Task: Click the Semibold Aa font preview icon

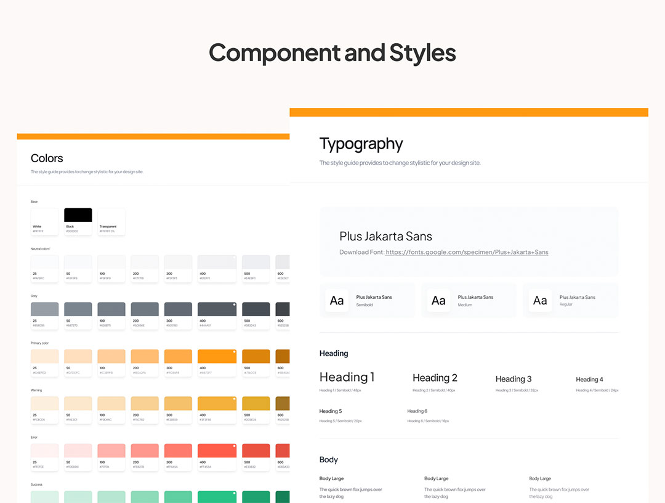Action: (x=337, y=301)
